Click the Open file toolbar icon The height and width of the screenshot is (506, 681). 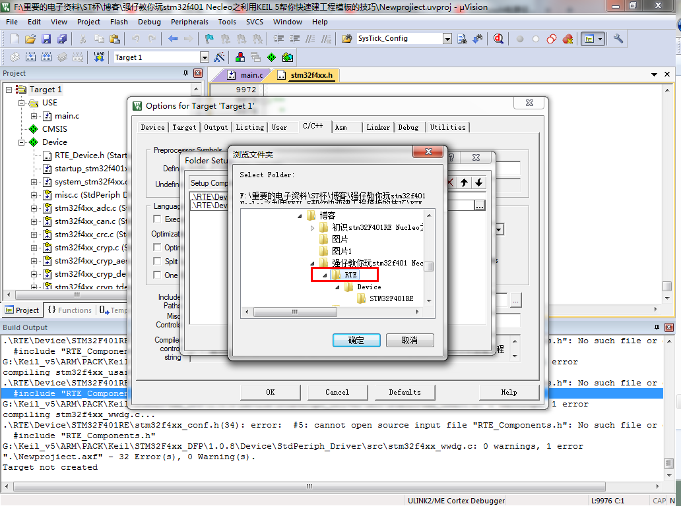tap(30, 39)
